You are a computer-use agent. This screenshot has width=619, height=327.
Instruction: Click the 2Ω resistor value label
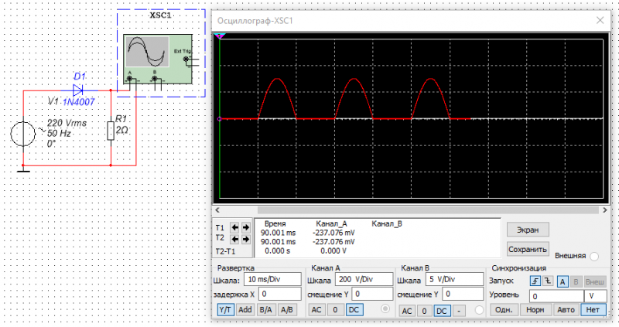(121, 130)
